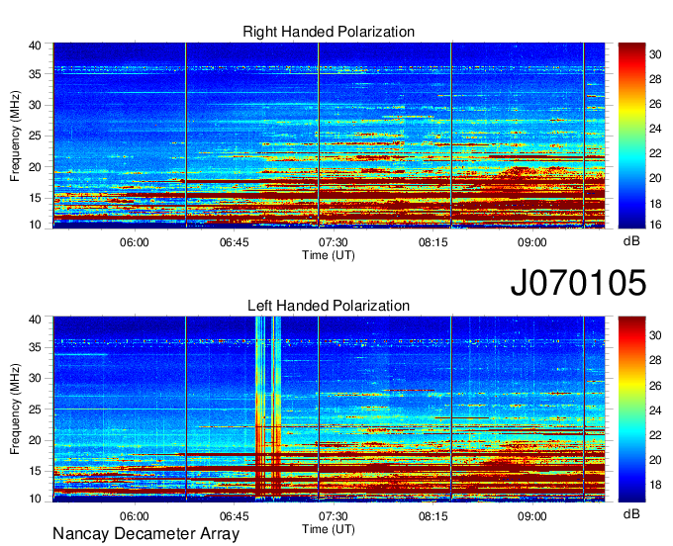Click the 25 MHz tick label on bottom plot

tap(35, 409)
